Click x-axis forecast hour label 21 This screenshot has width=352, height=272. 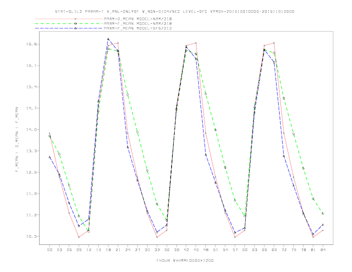coord(118,250)
